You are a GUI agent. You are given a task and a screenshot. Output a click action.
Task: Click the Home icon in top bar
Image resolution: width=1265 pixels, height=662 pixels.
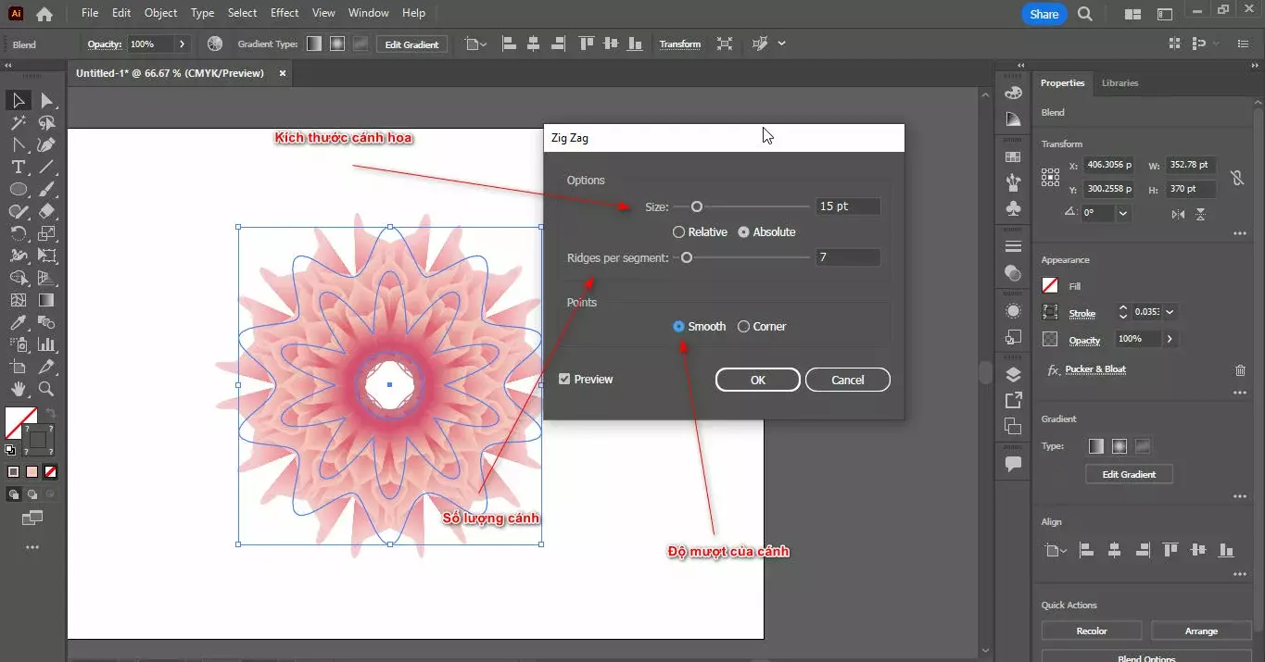(x=44, y=14)
